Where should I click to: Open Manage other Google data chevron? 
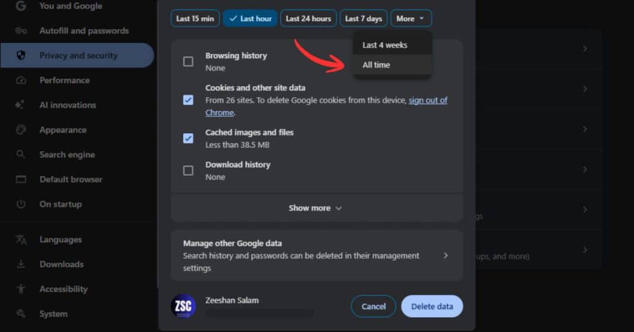click(x=445, y=255)
